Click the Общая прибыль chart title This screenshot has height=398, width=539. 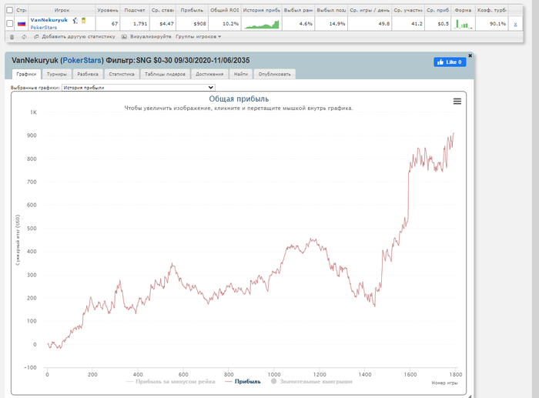[239, 99]
